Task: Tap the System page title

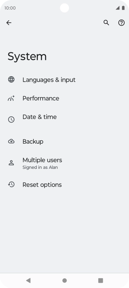Action: [27, 57]
